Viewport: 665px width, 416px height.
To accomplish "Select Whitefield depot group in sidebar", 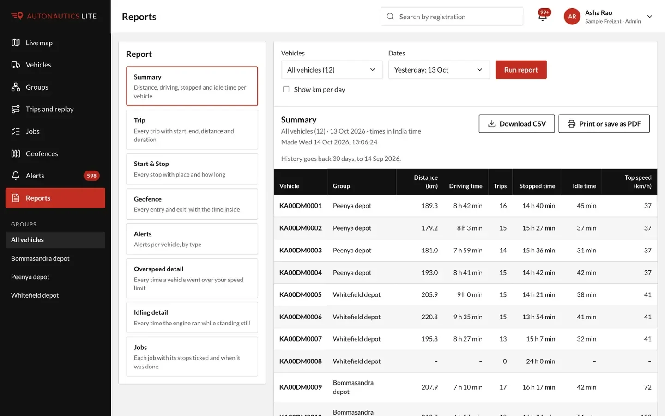I will coord(55,295).
